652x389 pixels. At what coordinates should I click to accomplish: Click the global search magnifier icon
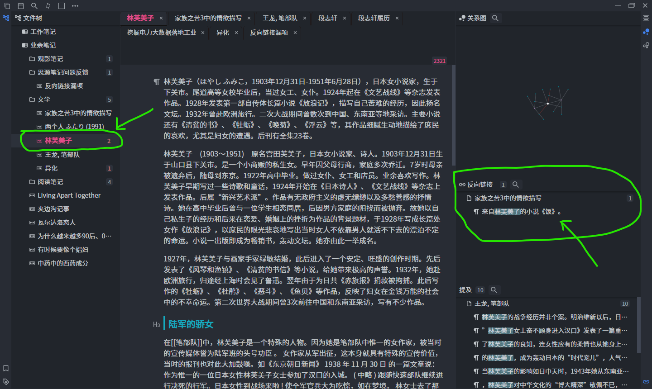click(34, 6)
